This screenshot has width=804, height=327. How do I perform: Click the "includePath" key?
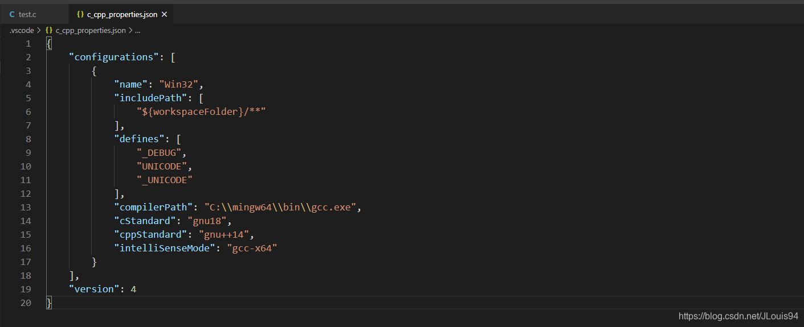click(x=150, y=98)
